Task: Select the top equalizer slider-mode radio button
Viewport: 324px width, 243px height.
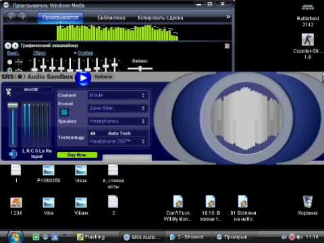Action: (x=9, y=61)
